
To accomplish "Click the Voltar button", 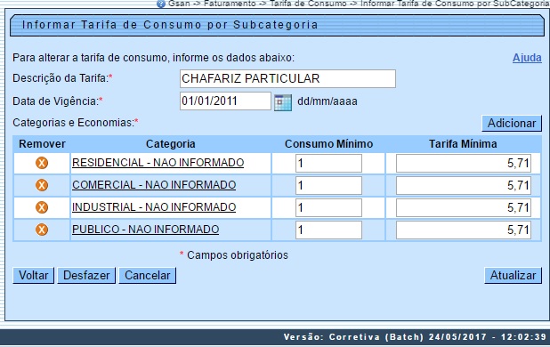I will [33, 276].
